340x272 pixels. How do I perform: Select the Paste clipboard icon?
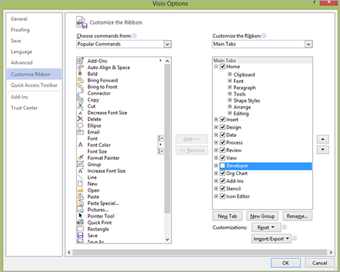click(80, 197)
